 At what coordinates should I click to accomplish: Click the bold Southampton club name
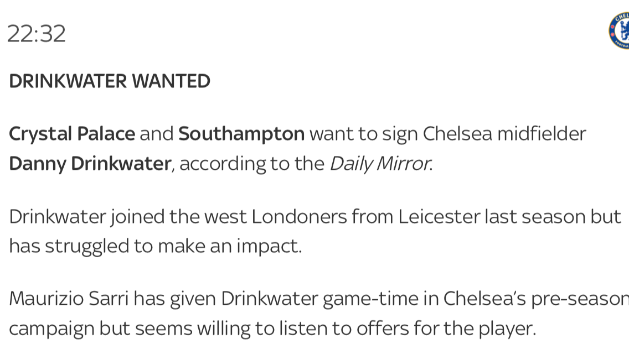pyautogui.click(x=241, y=134)
